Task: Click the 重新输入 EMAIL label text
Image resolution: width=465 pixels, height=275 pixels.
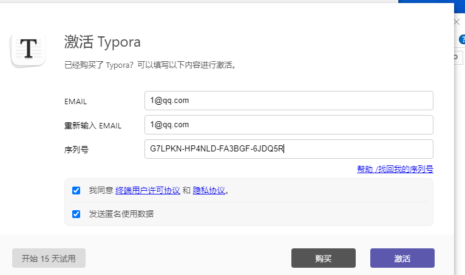Action: coord(93,126)
